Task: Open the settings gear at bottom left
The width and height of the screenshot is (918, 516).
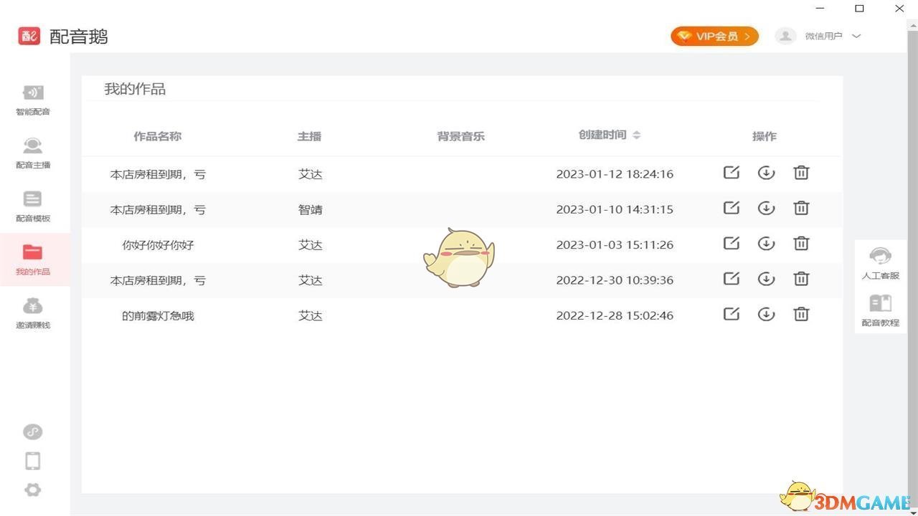Action: point(32,489)
